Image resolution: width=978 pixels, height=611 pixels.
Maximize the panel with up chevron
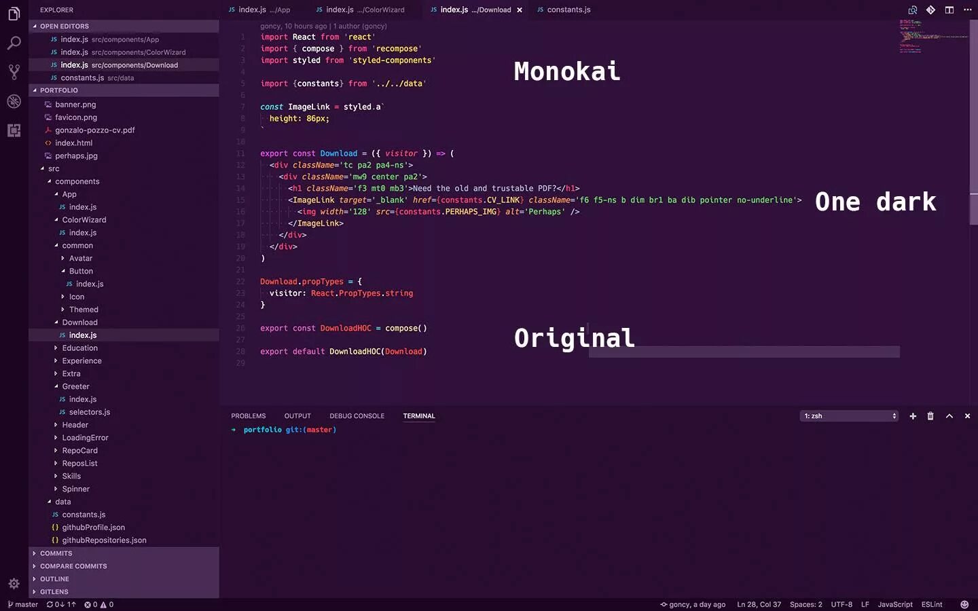[949, 416]
